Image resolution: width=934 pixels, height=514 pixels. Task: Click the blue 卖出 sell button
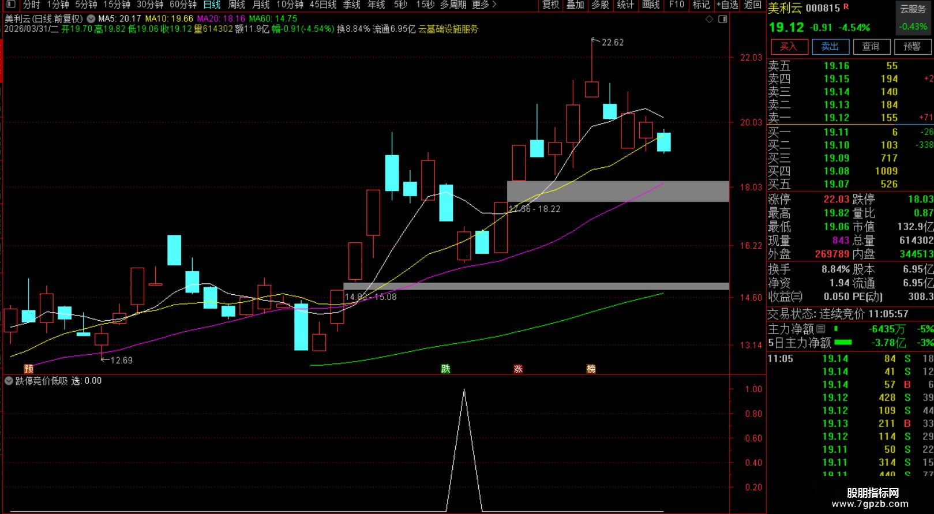(830, 47)
